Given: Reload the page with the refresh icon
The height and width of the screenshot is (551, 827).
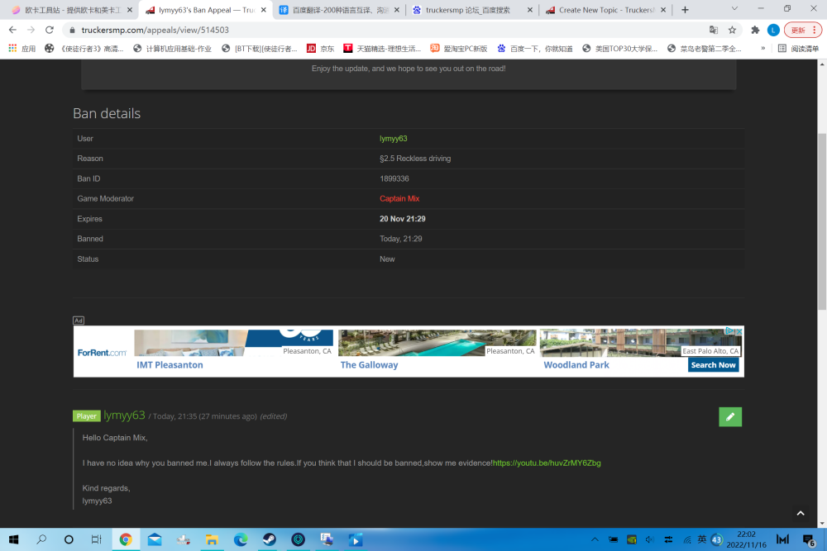Looking at the screenshot, I should (50, 30).
